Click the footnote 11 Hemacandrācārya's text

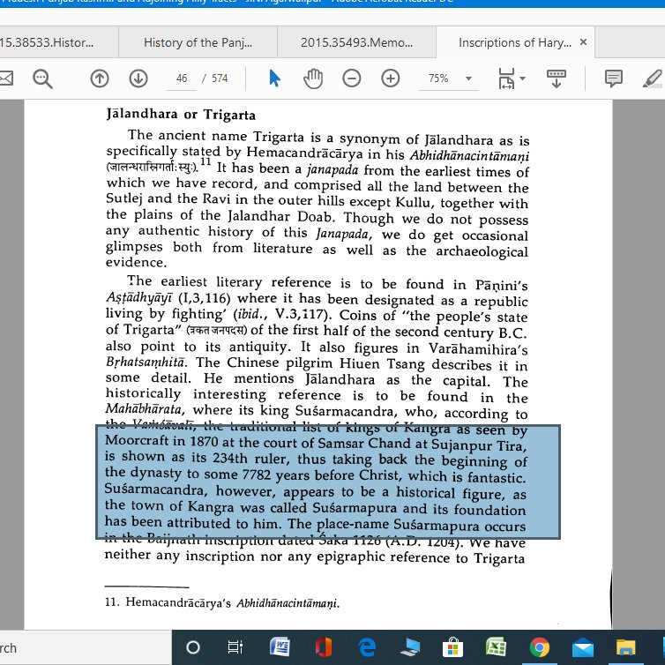point(221,602)
